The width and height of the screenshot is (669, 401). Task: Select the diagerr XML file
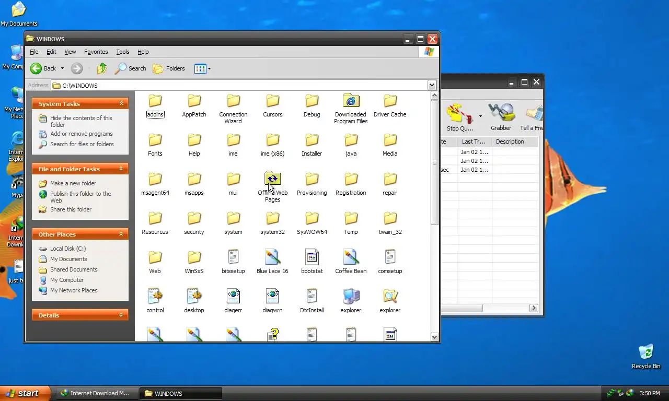[x=233, y=301]
